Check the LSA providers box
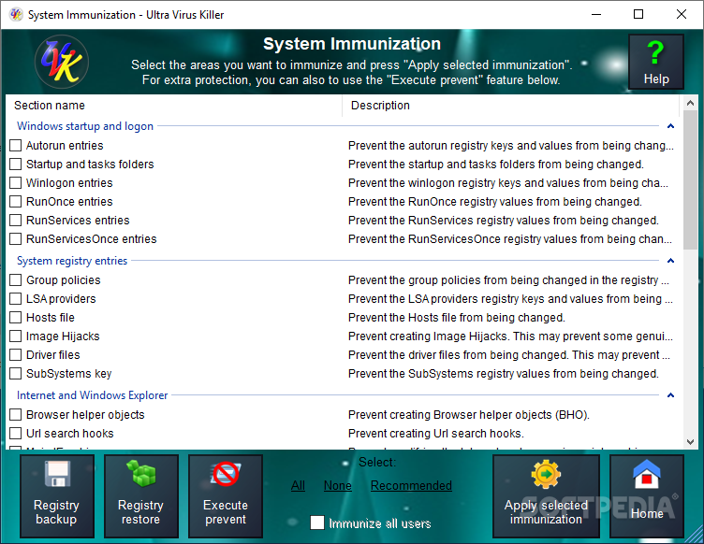The image size is (704, 544). (x=16, y=298)
